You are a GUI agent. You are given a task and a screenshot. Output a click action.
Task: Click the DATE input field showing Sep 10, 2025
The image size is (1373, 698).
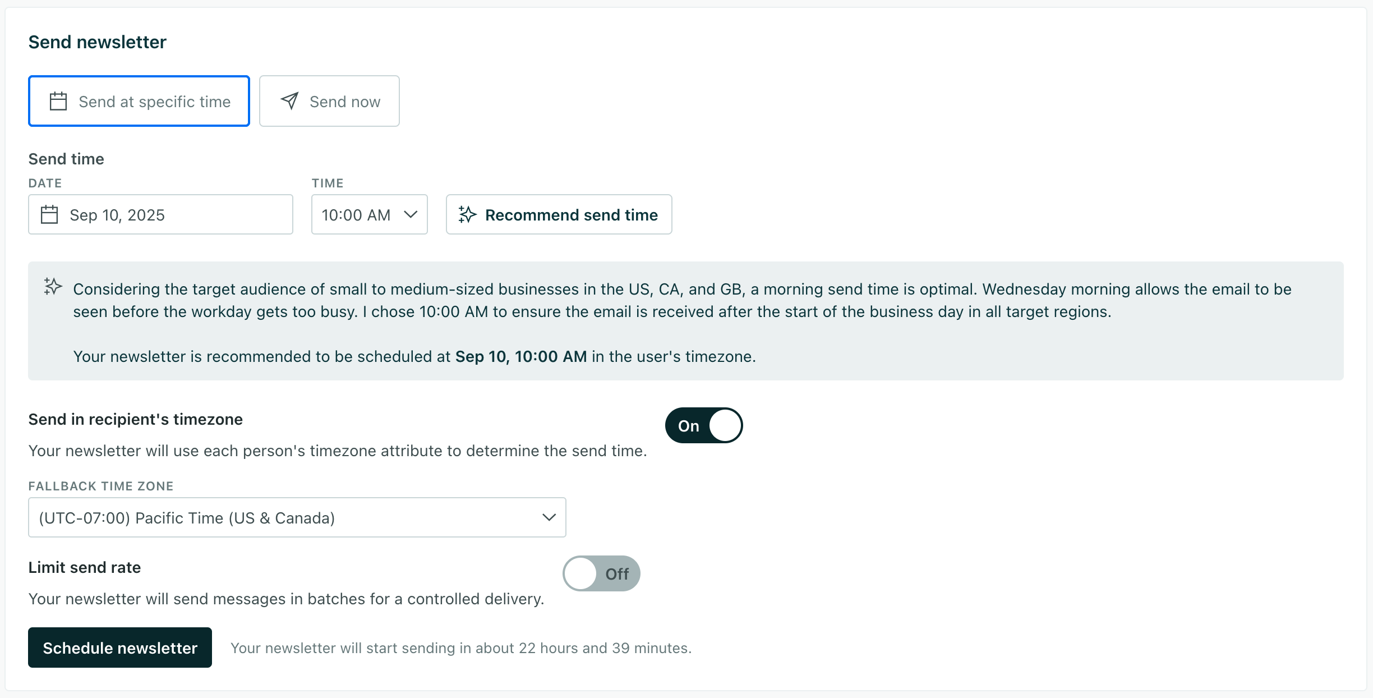coord(160,214)
